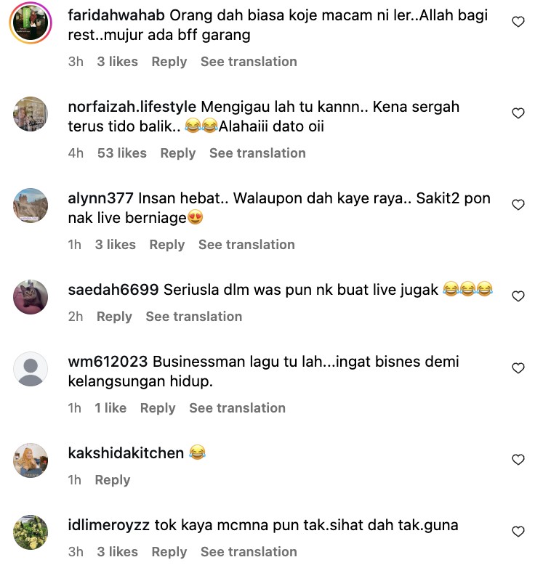Reply to norfaizah.lifestyle's comment
The height and width of the screenshot is (581, 535).
pyautogui.click(x=178, y=153)
